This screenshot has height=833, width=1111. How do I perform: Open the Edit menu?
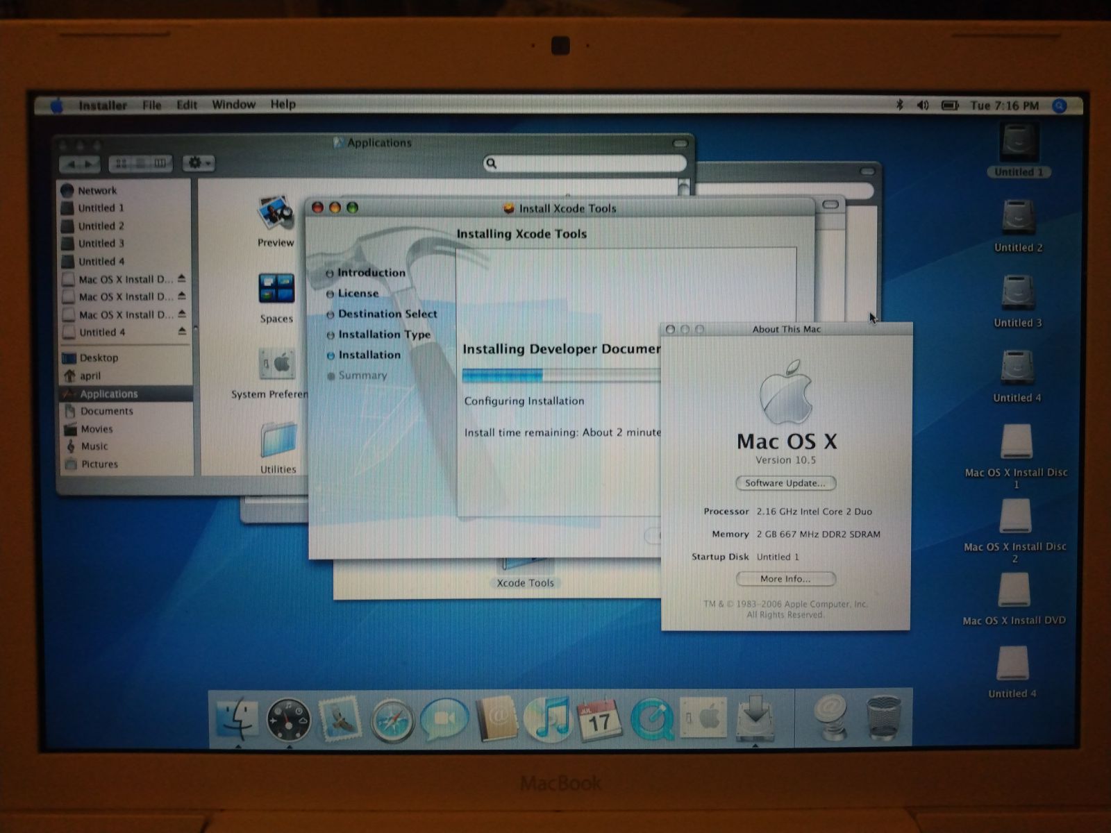187,105
